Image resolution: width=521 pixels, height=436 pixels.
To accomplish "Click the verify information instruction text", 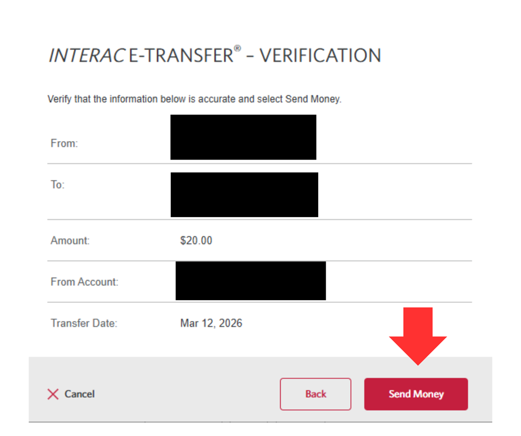I will point(194,100).
